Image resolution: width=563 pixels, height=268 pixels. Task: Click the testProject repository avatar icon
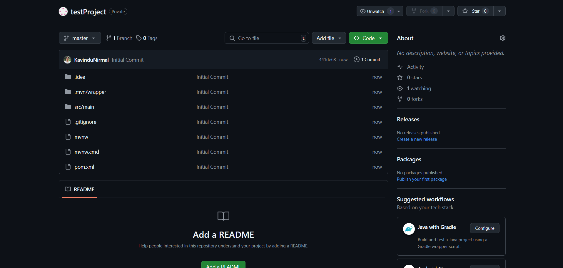point(63,11)
